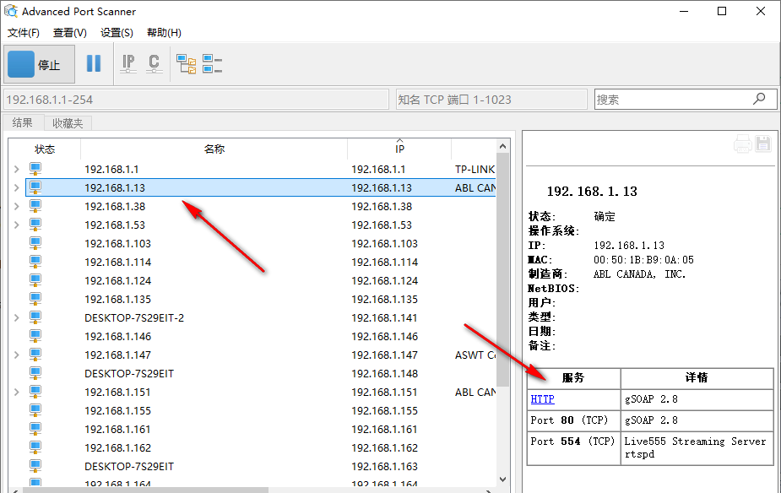Click the computer icon for 192.168.1.103
Viewport: 781px width, 493px height.
[x=35, y=243]
